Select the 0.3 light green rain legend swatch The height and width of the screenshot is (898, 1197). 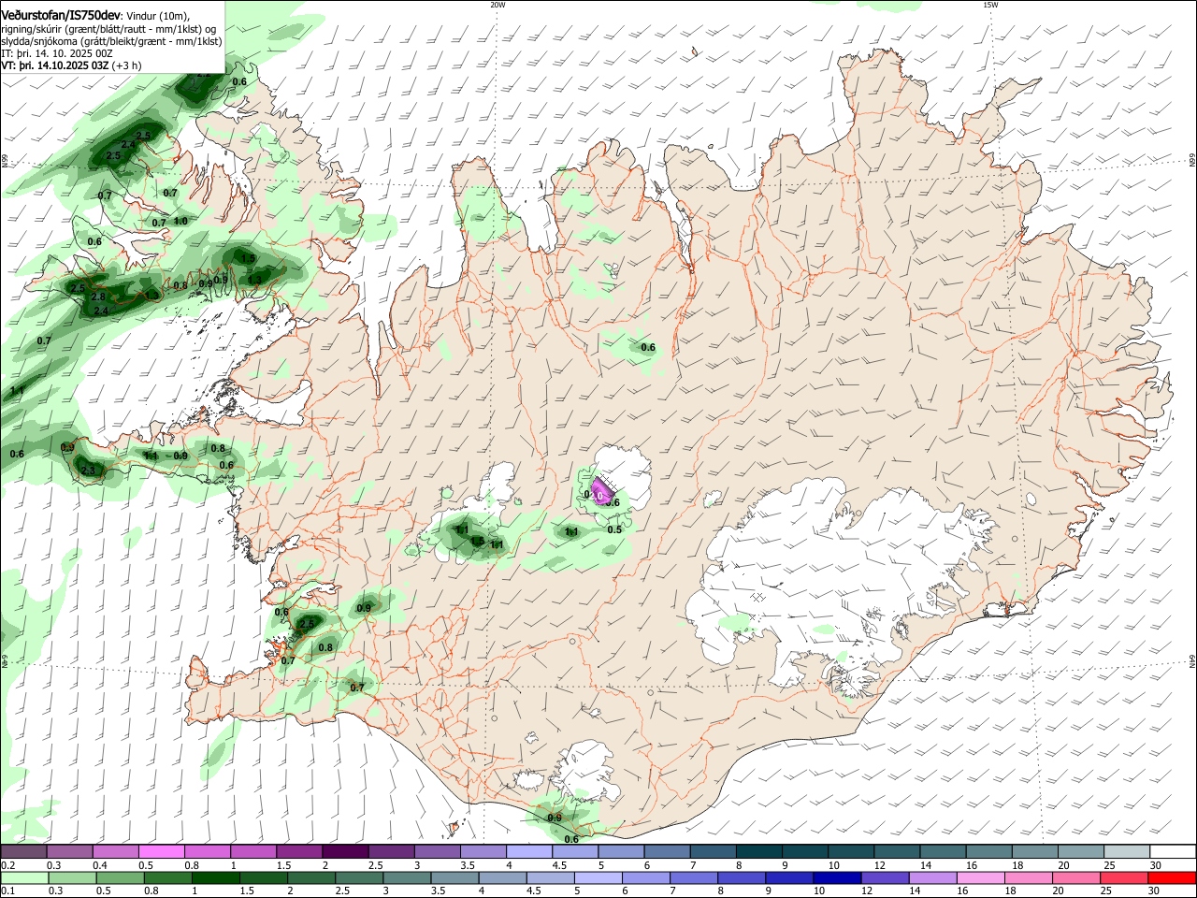pyautogui.click(x=72, y=877)
